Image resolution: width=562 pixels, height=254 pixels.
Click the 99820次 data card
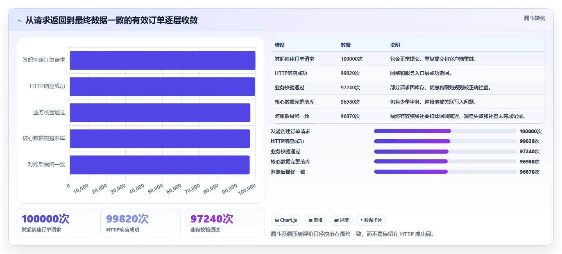point(140,223)
